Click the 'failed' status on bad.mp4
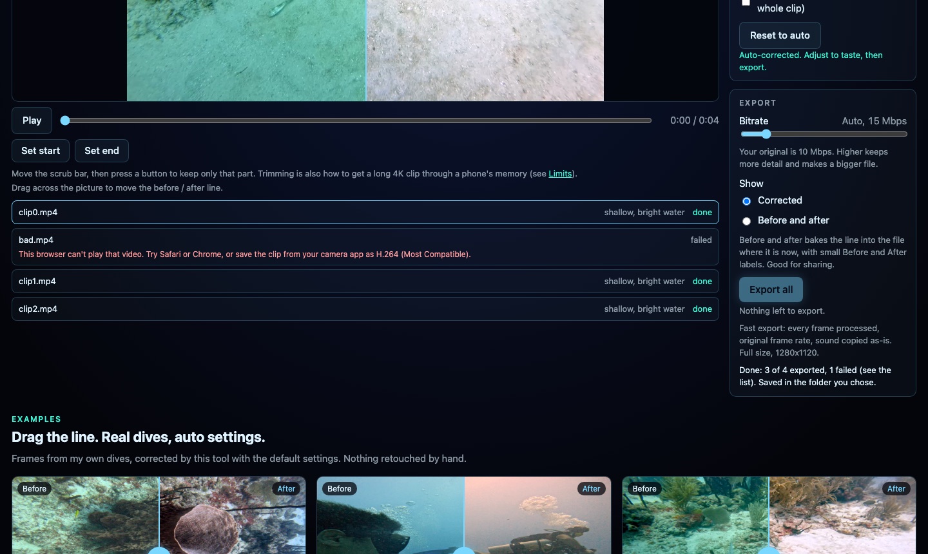This screenshot has width=928, height=554. (701, 240)
